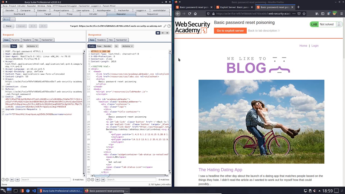
Task: Open Firefox page actions three-dot menu
Action: 294,14
